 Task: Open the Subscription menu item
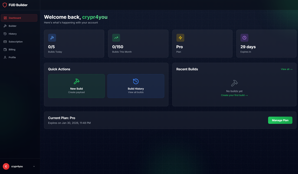point(19,42)
